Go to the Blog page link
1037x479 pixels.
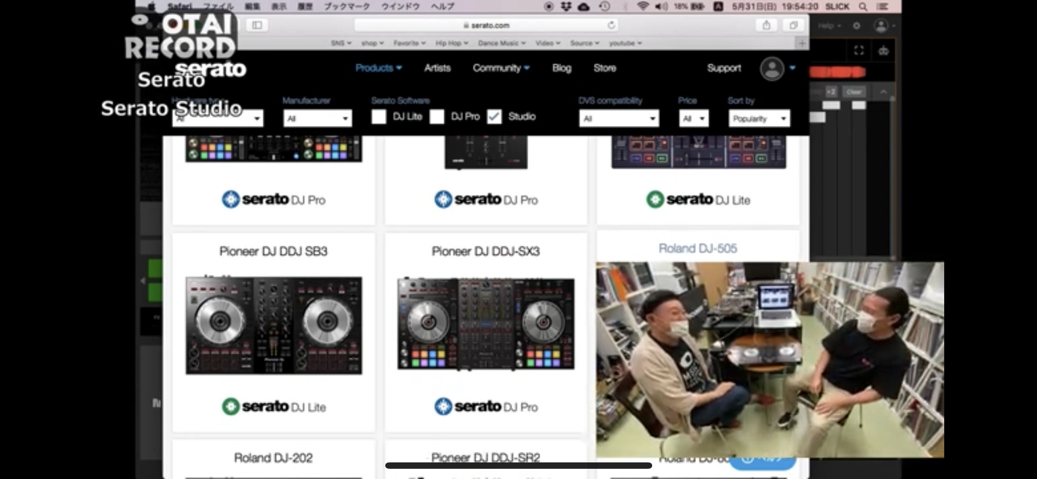coord(561,68)
